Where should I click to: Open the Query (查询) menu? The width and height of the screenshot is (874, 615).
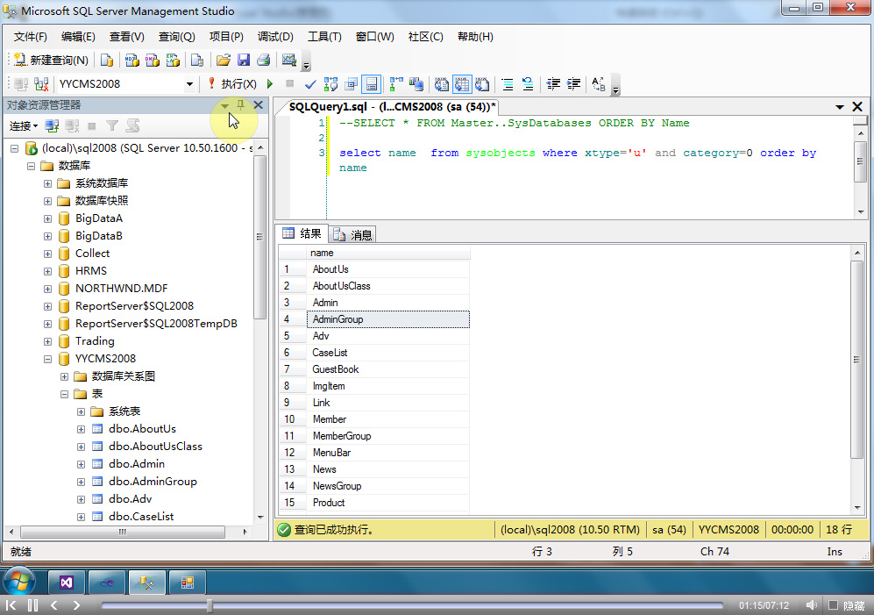[x=176, y=37]
